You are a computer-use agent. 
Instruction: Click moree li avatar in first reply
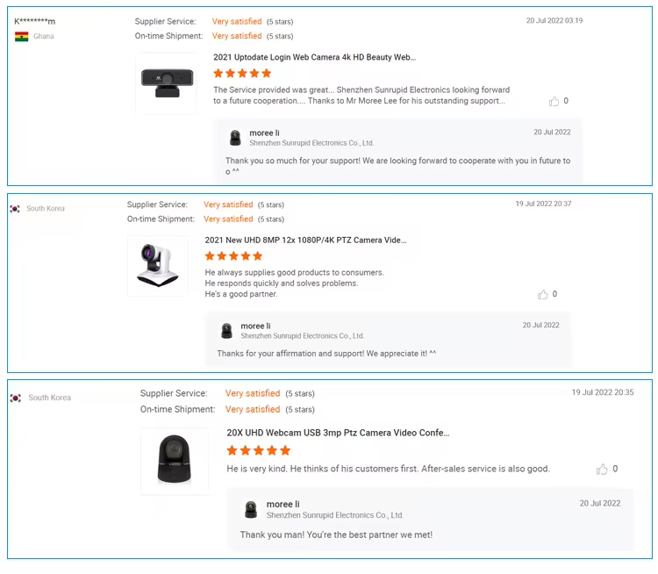235,138
